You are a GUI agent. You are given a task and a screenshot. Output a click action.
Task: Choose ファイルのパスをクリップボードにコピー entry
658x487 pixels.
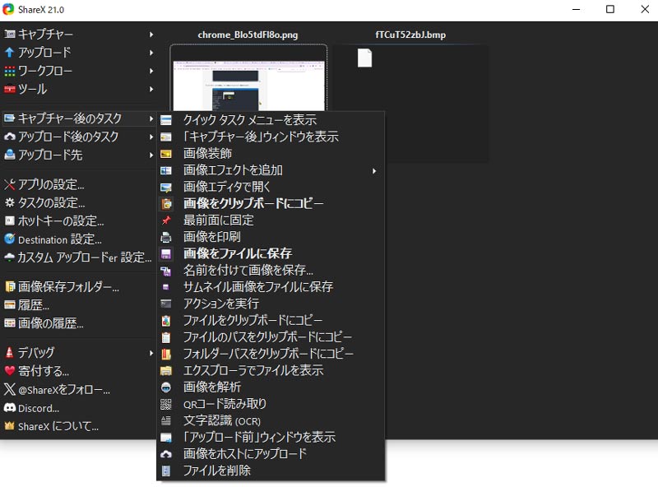tap(271, 337)
